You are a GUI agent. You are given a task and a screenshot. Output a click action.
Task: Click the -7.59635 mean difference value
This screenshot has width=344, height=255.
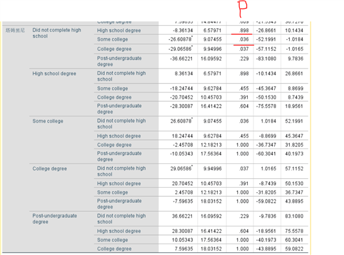point(182,201)
